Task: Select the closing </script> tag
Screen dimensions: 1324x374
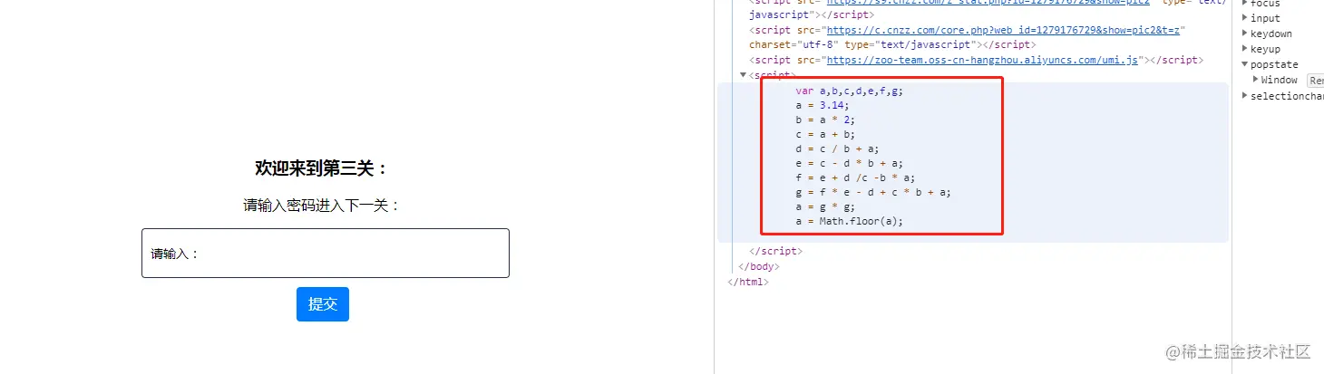Action: [x=775, y=251]
